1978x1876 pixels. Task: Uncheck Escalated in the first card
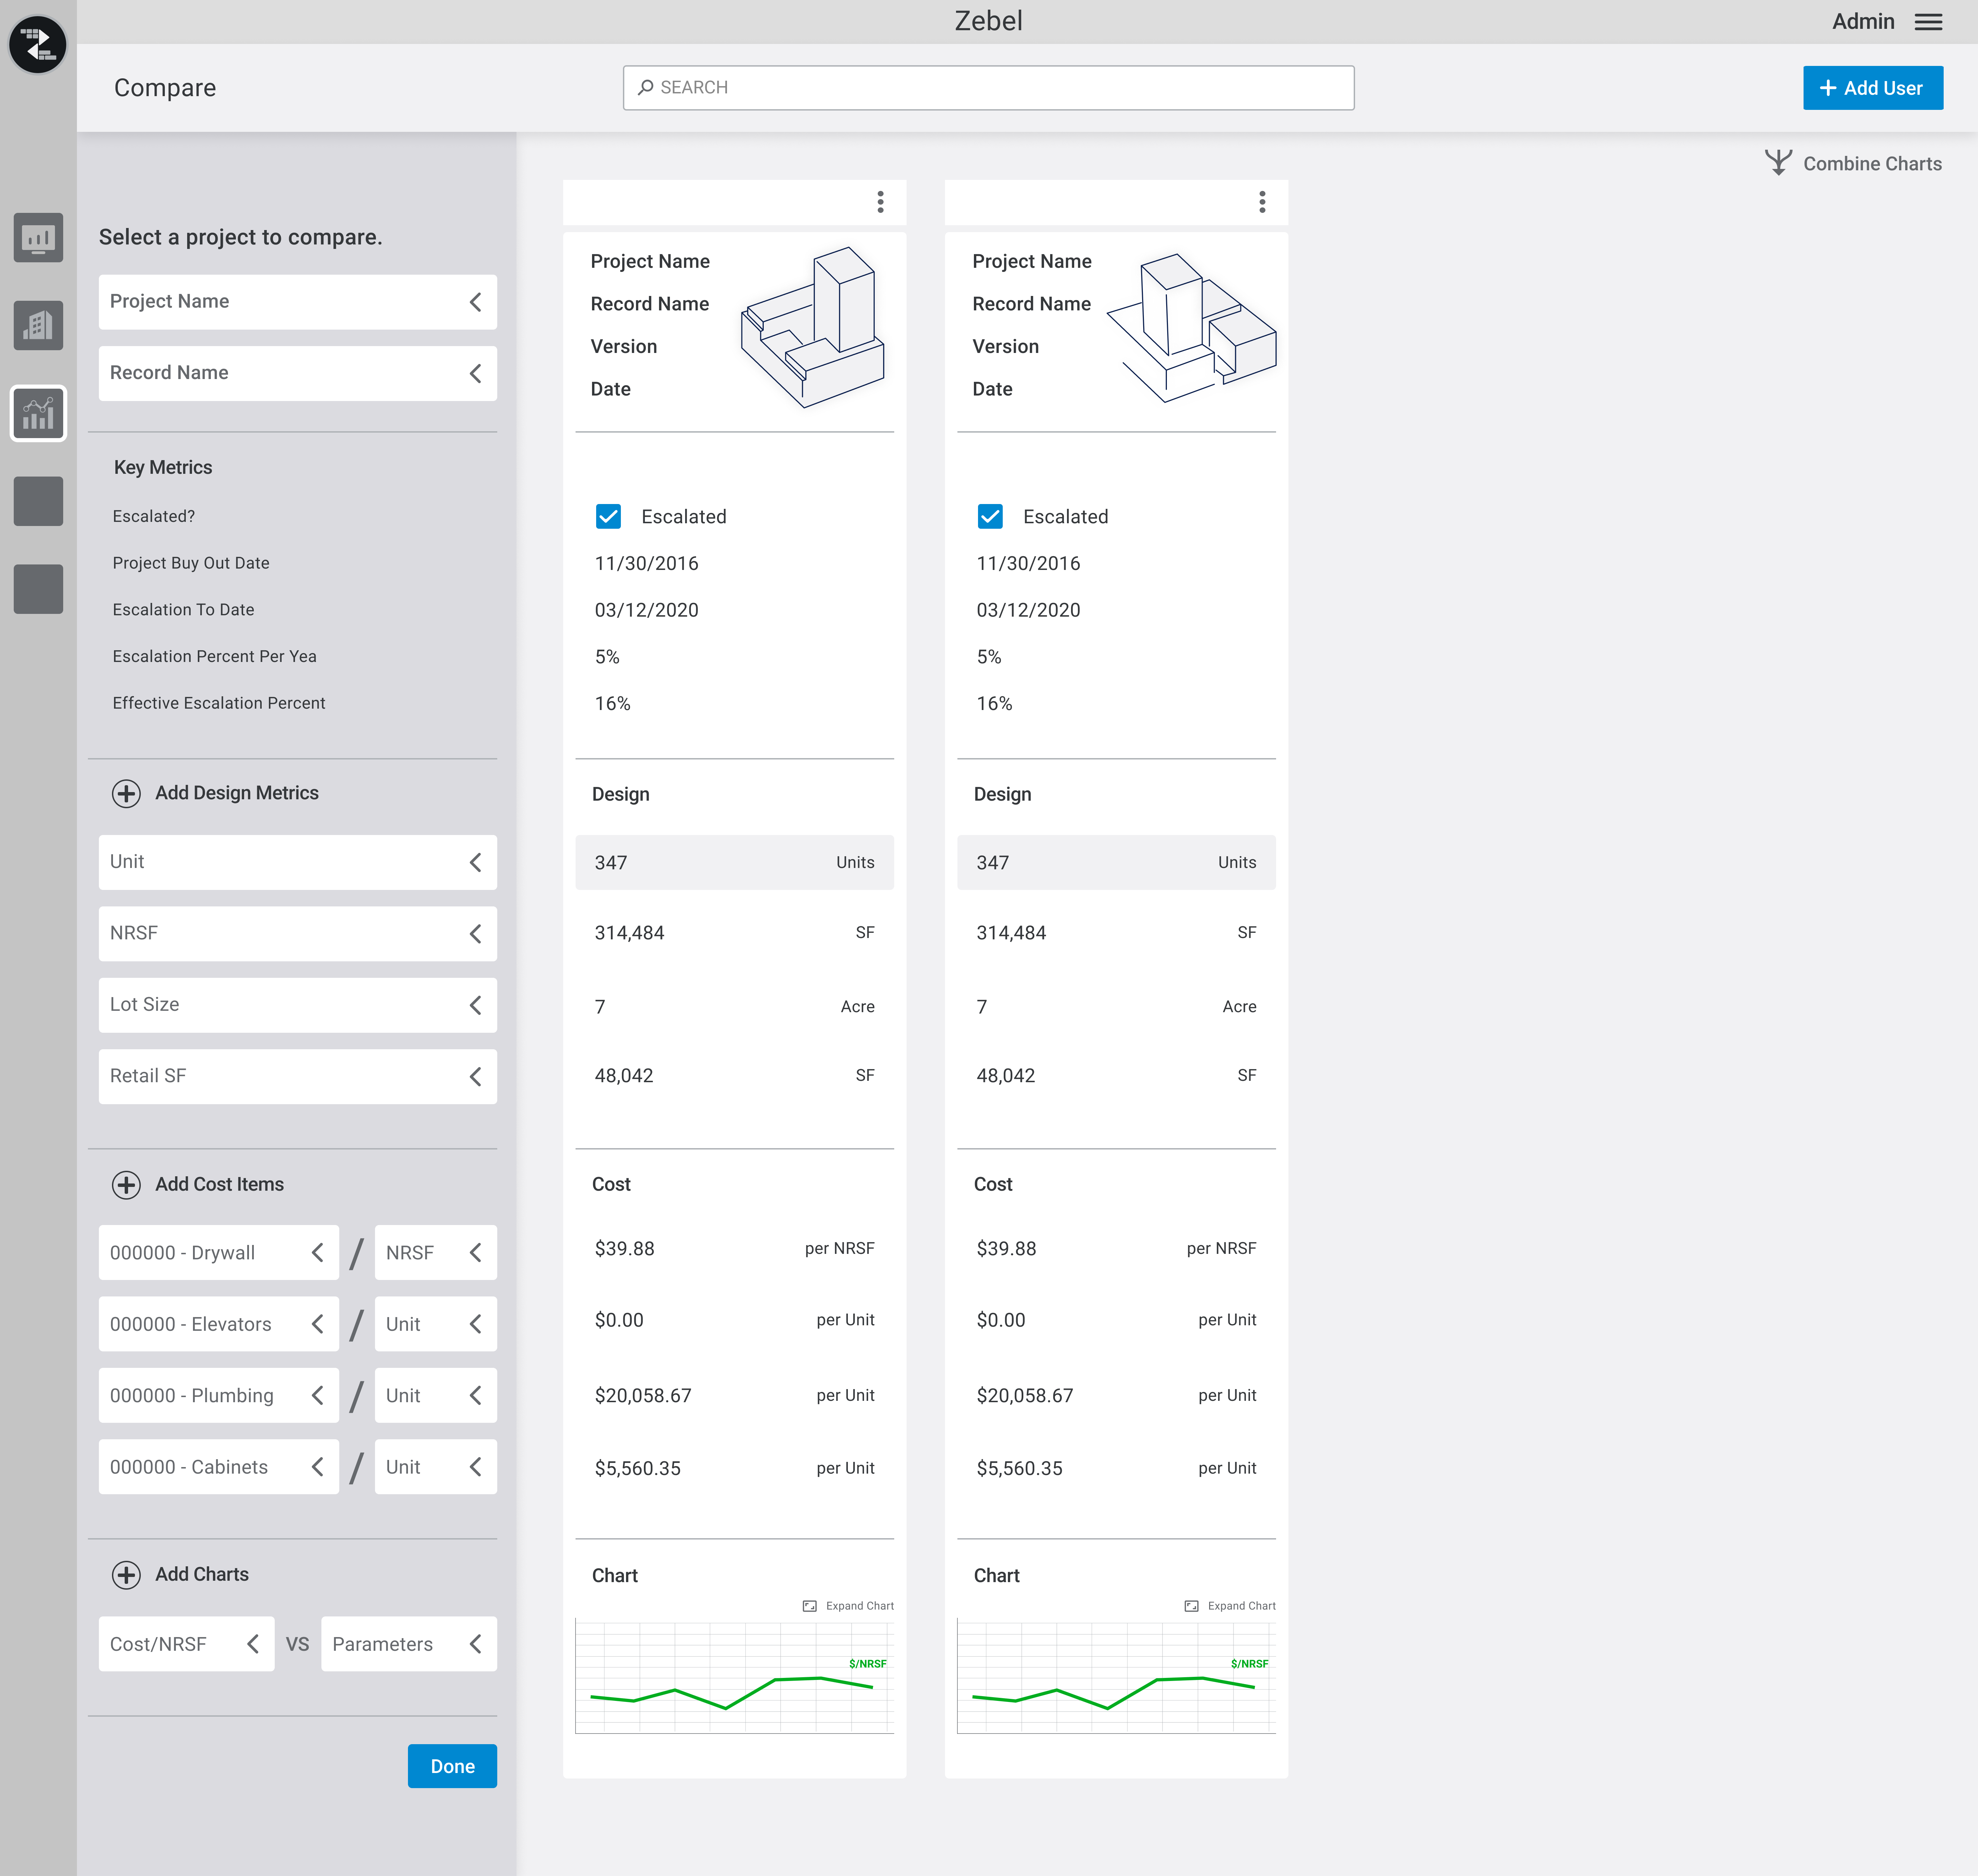[x=608, y=516]
